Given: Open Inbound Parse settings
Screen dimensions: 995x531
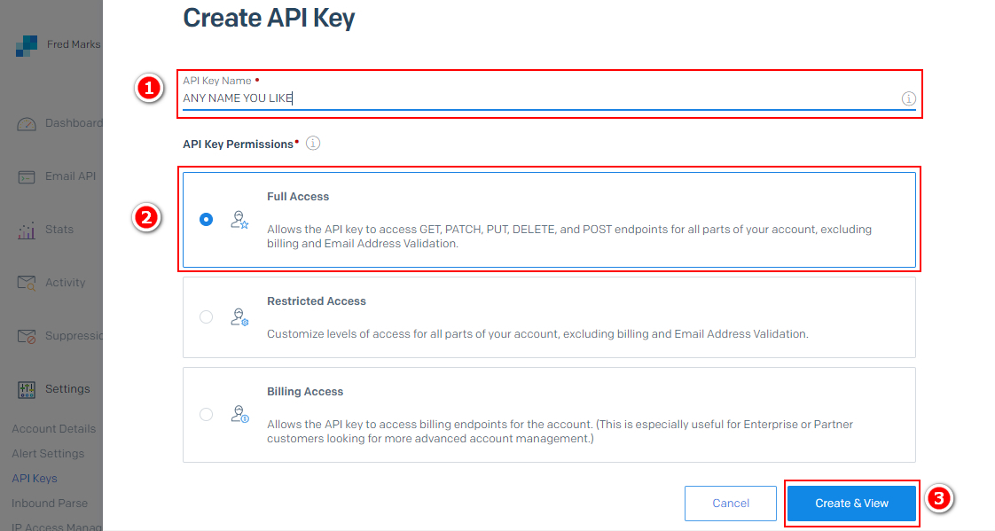Looking at the screenshot, I should [x=50, y=504].
